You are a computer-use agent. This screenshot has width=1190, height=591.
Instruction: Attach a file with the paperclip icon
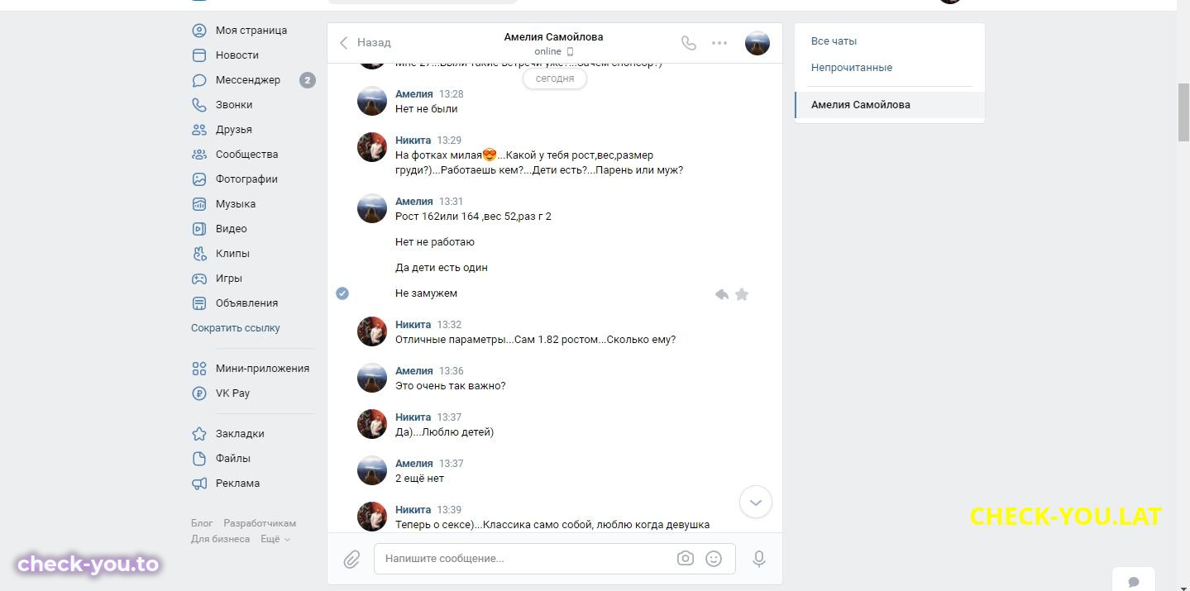[x=351, y=560]
